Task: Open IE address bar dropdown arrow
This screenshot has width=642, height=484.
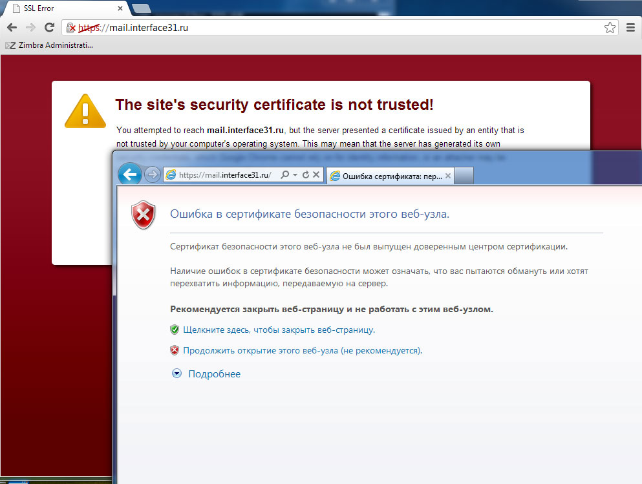Action: coord(295,174)
